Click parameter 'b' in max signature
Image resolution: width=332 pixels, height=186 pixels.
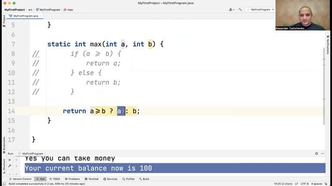(150, 44)
